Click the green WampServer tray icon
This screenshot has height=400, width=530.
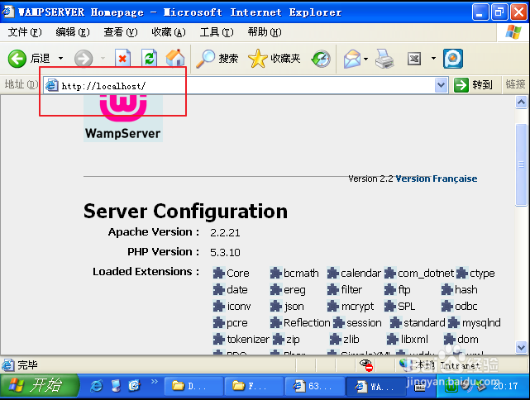point(451,386)
